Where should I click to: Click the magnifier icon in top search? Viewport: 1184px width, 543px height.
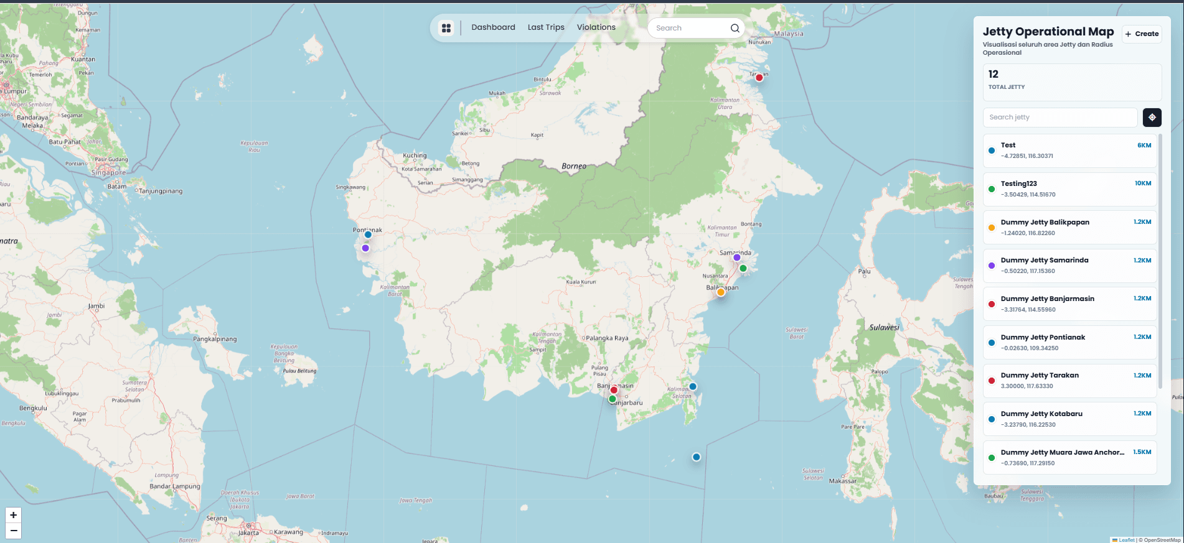(735, 28)
